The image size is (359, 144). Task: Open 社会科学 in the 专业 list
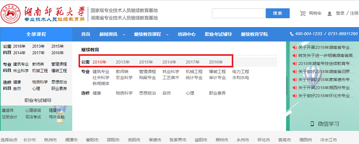pyautogui.click(x=101, y=78)
